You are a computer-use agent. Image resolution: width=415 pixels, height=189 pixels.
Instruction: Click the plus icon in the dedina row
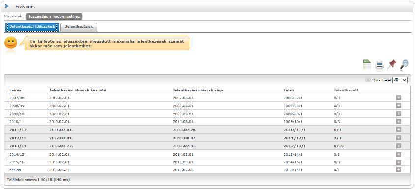click(399, 170)
